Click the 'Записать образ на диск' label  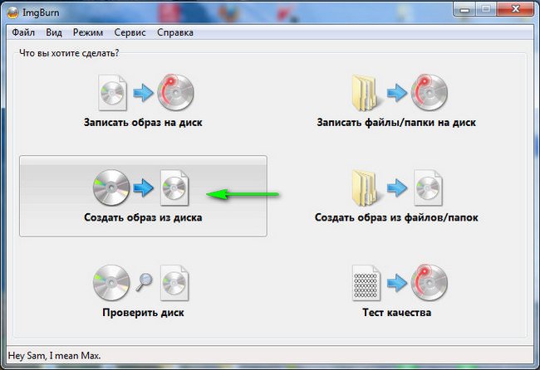143,123
